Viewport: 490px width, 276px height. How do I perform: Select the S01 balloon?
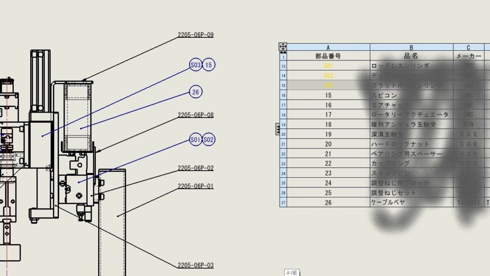[x=195, y=140]
